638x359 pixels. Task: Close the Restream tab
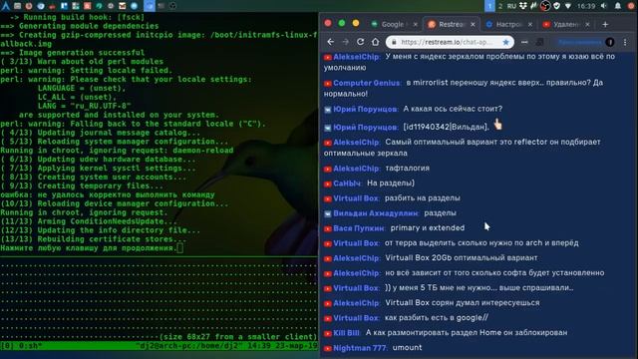pyautogui.click(x=473, y=24)
